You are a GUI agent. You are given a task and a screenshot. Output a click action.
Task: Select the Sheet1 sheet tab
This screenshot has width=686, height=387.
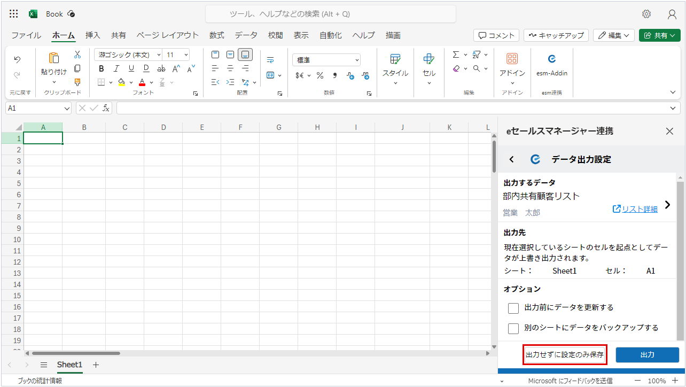(x=70, y=365)
